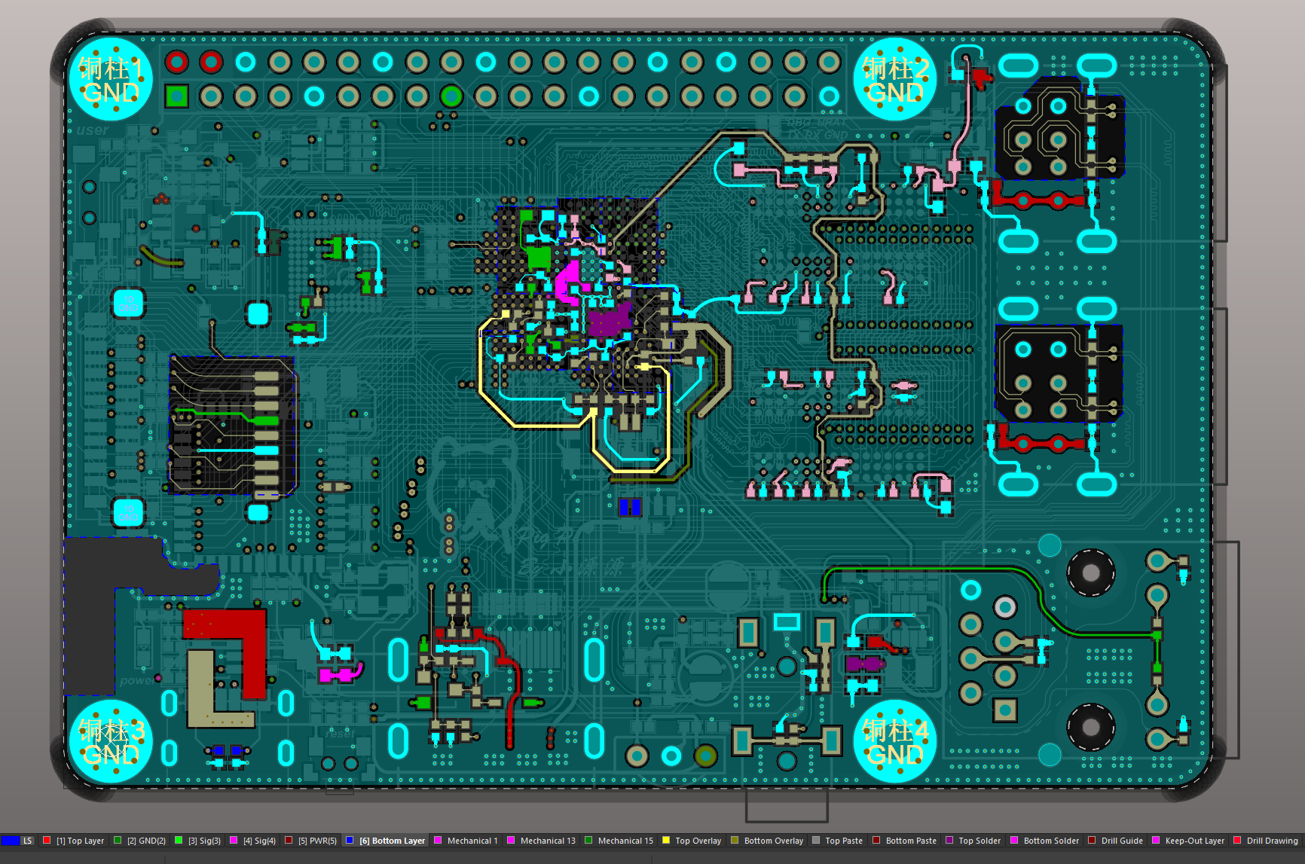Click the Top Paste color swatch

pyautogui.click(x=816, y=841)
